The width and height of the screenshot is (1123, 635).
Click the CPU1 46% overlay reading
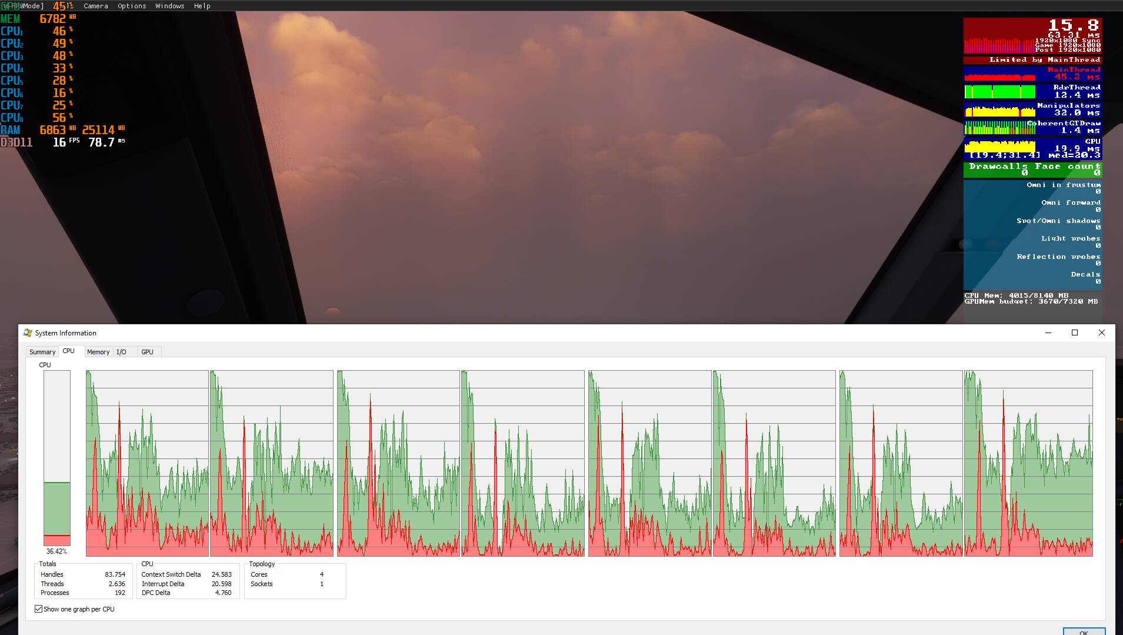[37, 31]
